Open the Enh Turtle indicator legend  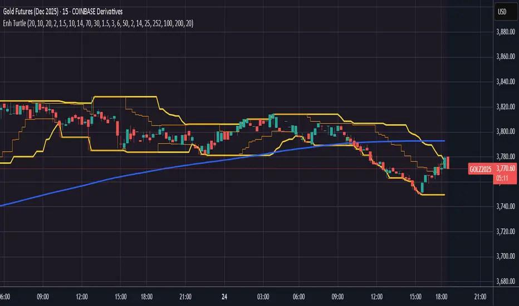(98, 23)
